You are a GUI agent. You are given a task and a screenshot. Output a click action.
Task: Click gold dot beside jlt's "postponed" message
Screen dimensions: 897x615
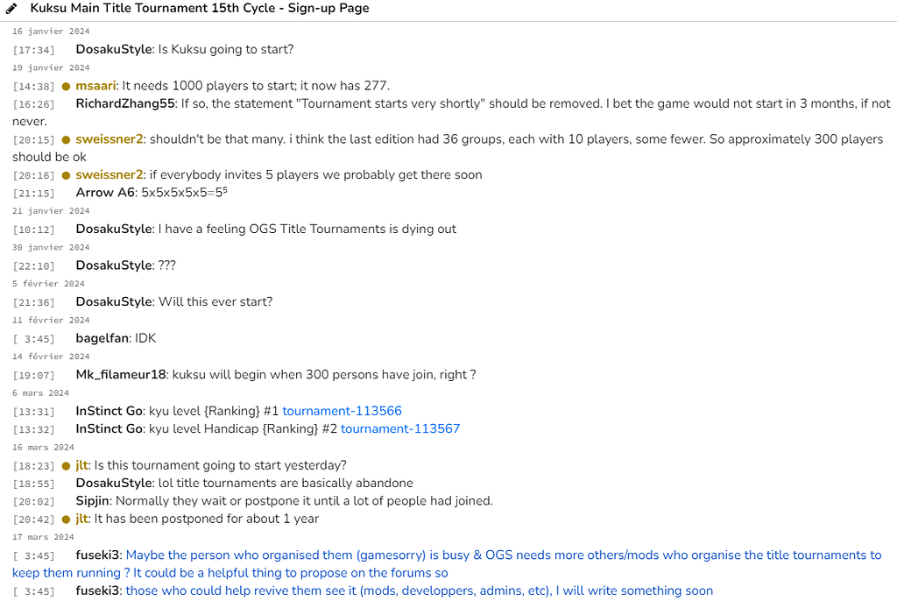(x=67, y=520)
